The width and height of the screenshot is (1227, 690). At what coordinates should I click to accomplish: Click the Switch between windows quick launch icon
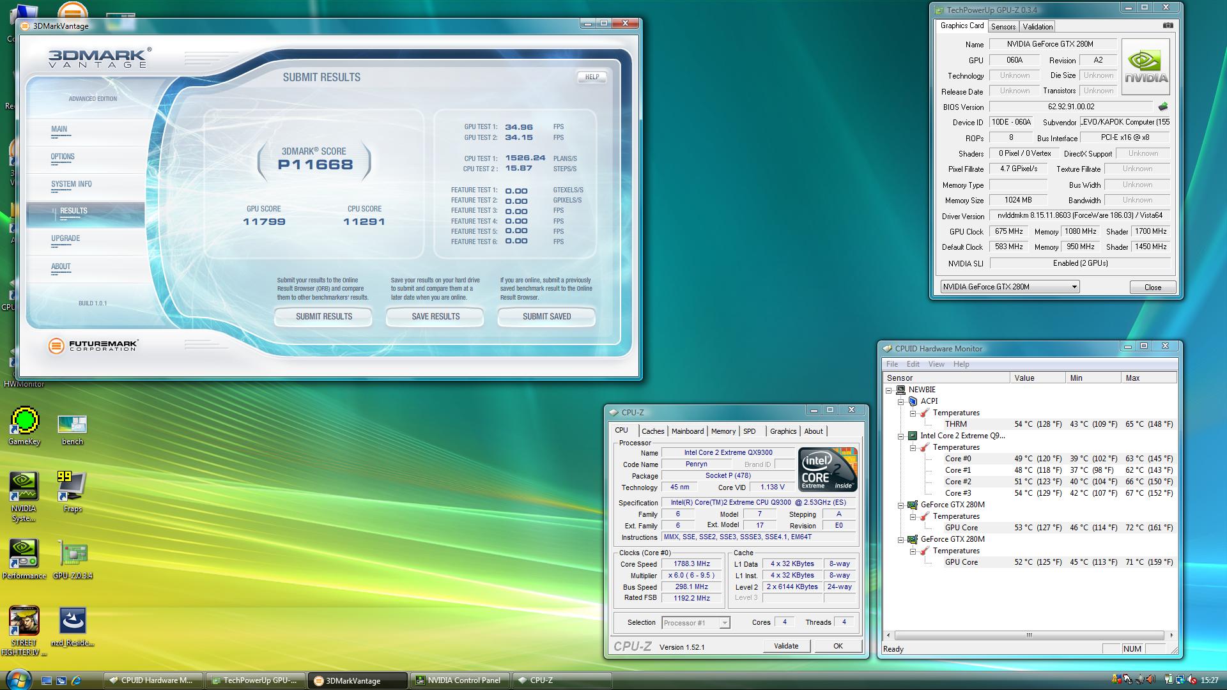click(x=61, y=680)
